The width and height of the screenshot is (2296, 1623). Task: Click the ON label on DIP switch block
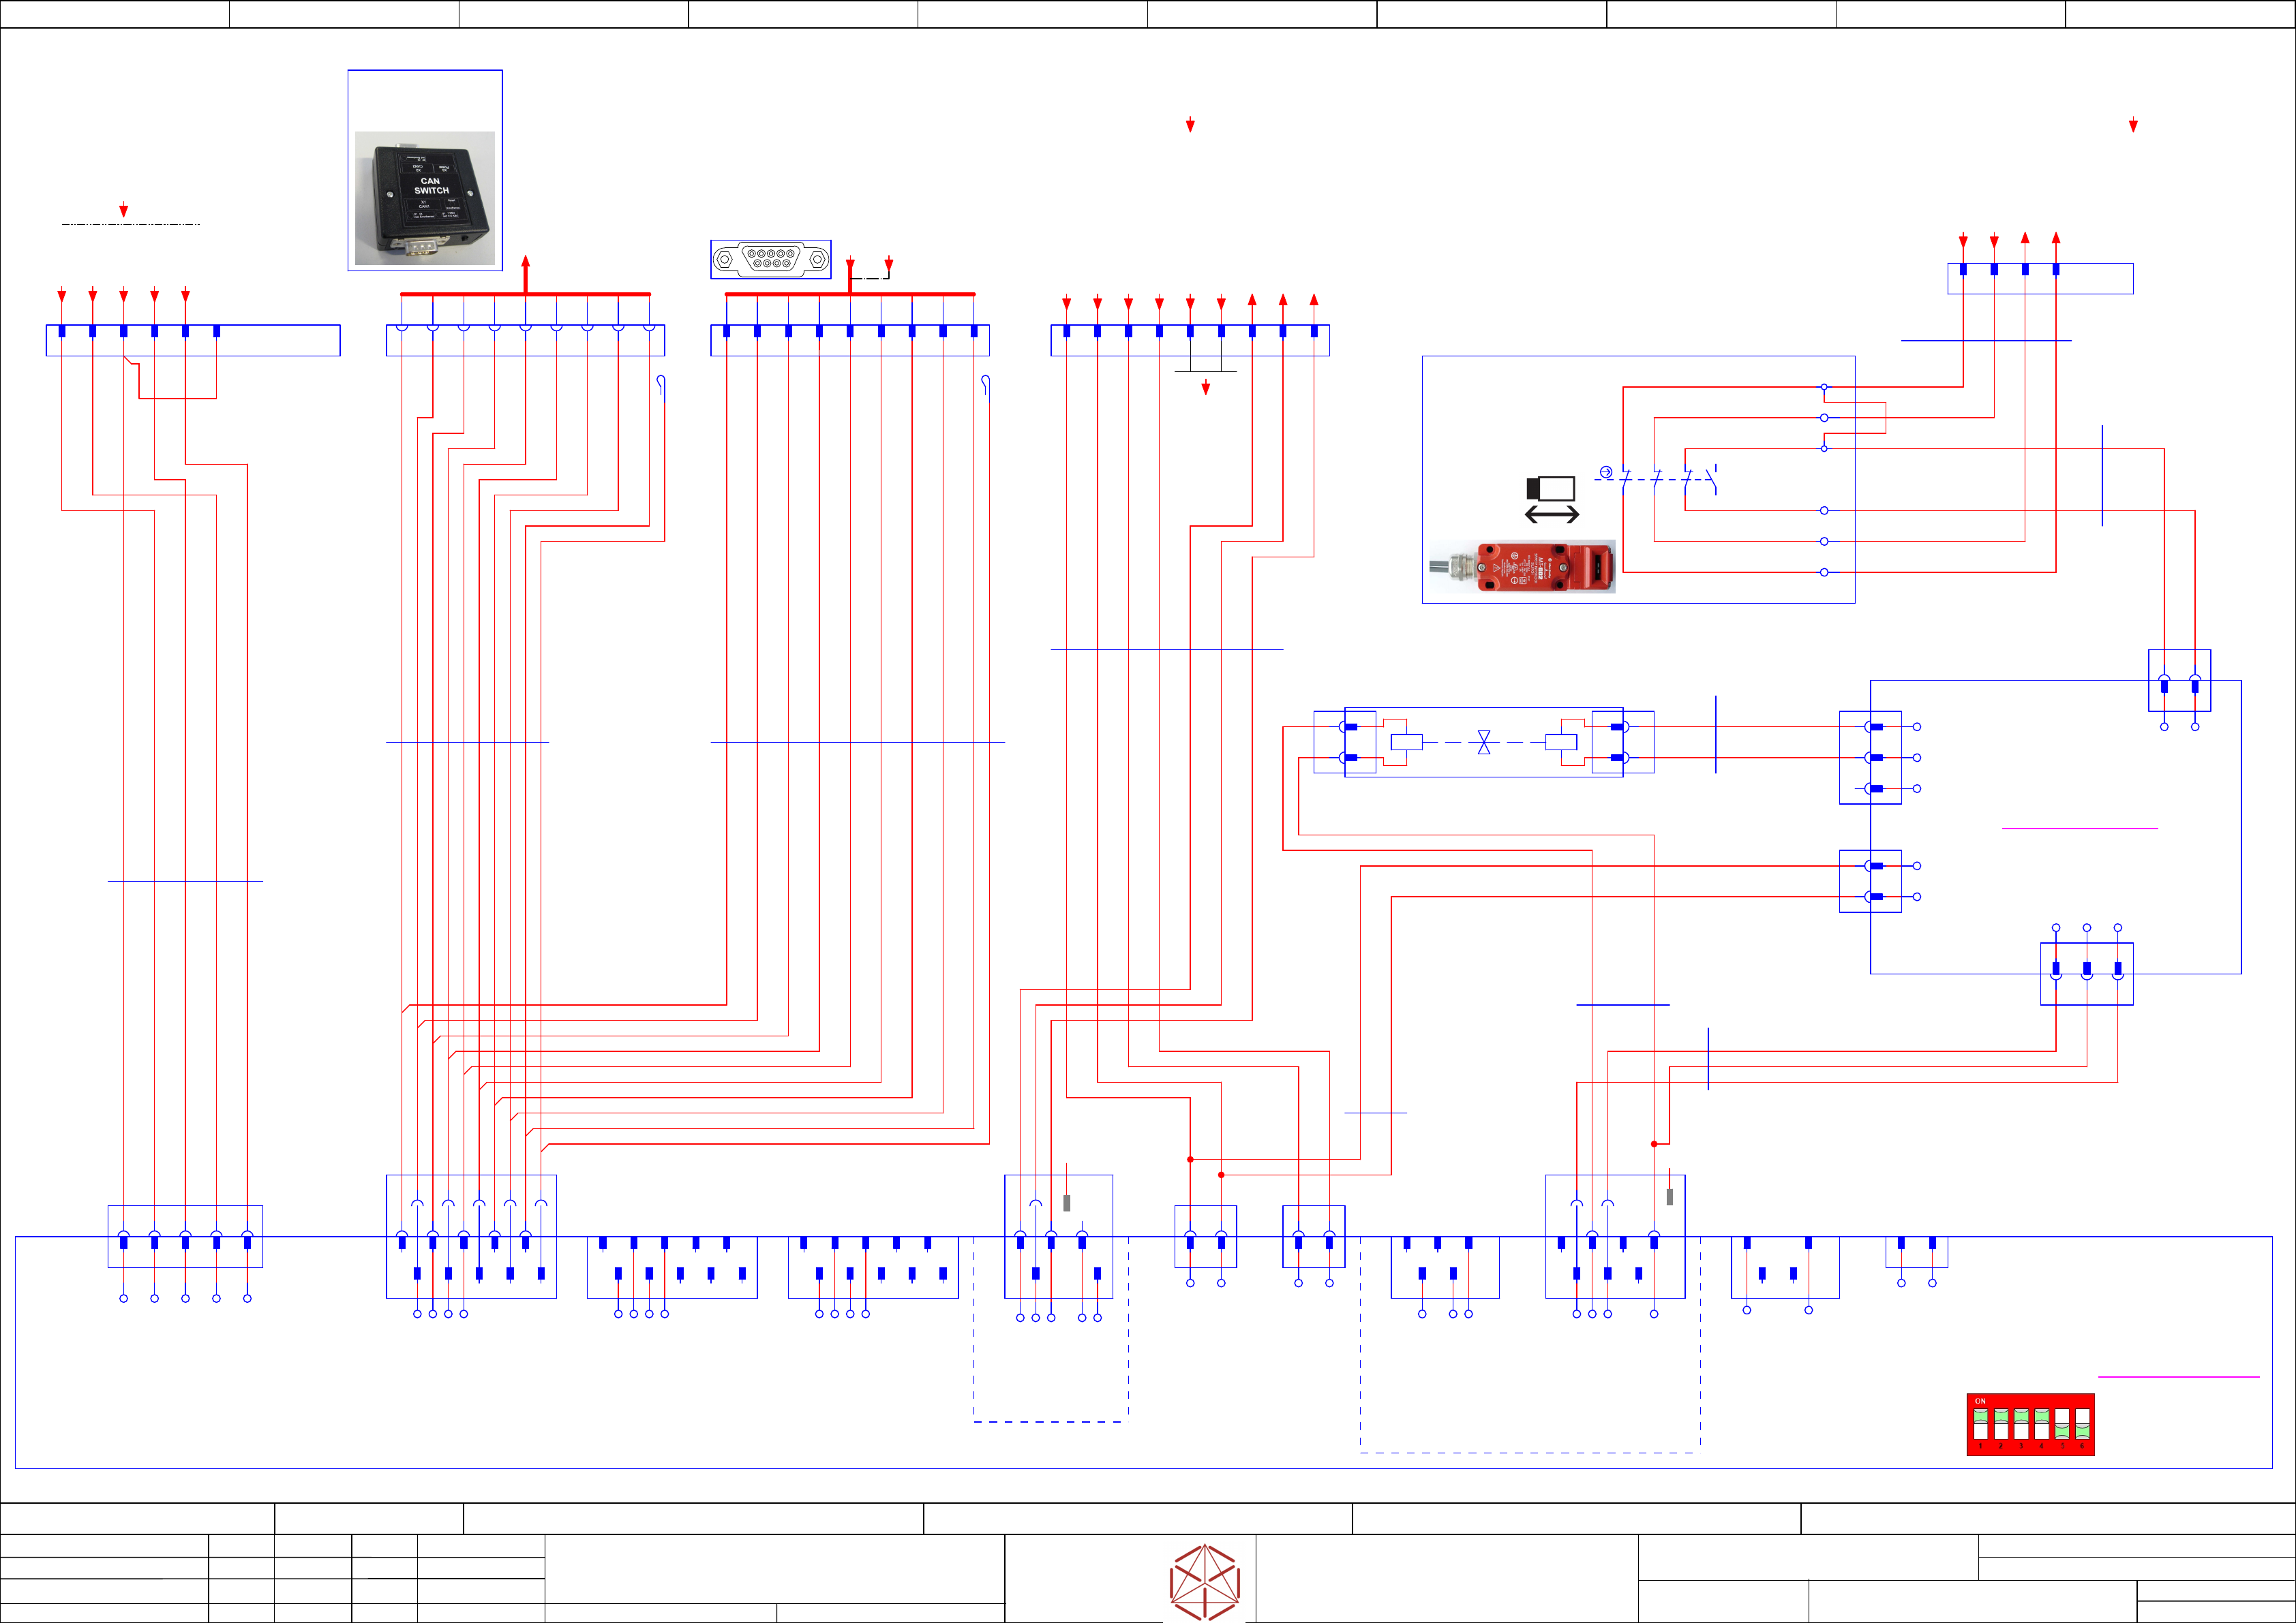pyautogui.click(x=1980, y=1401)
